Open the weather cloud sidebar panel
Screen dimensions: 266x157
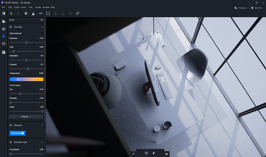[3, 22]
